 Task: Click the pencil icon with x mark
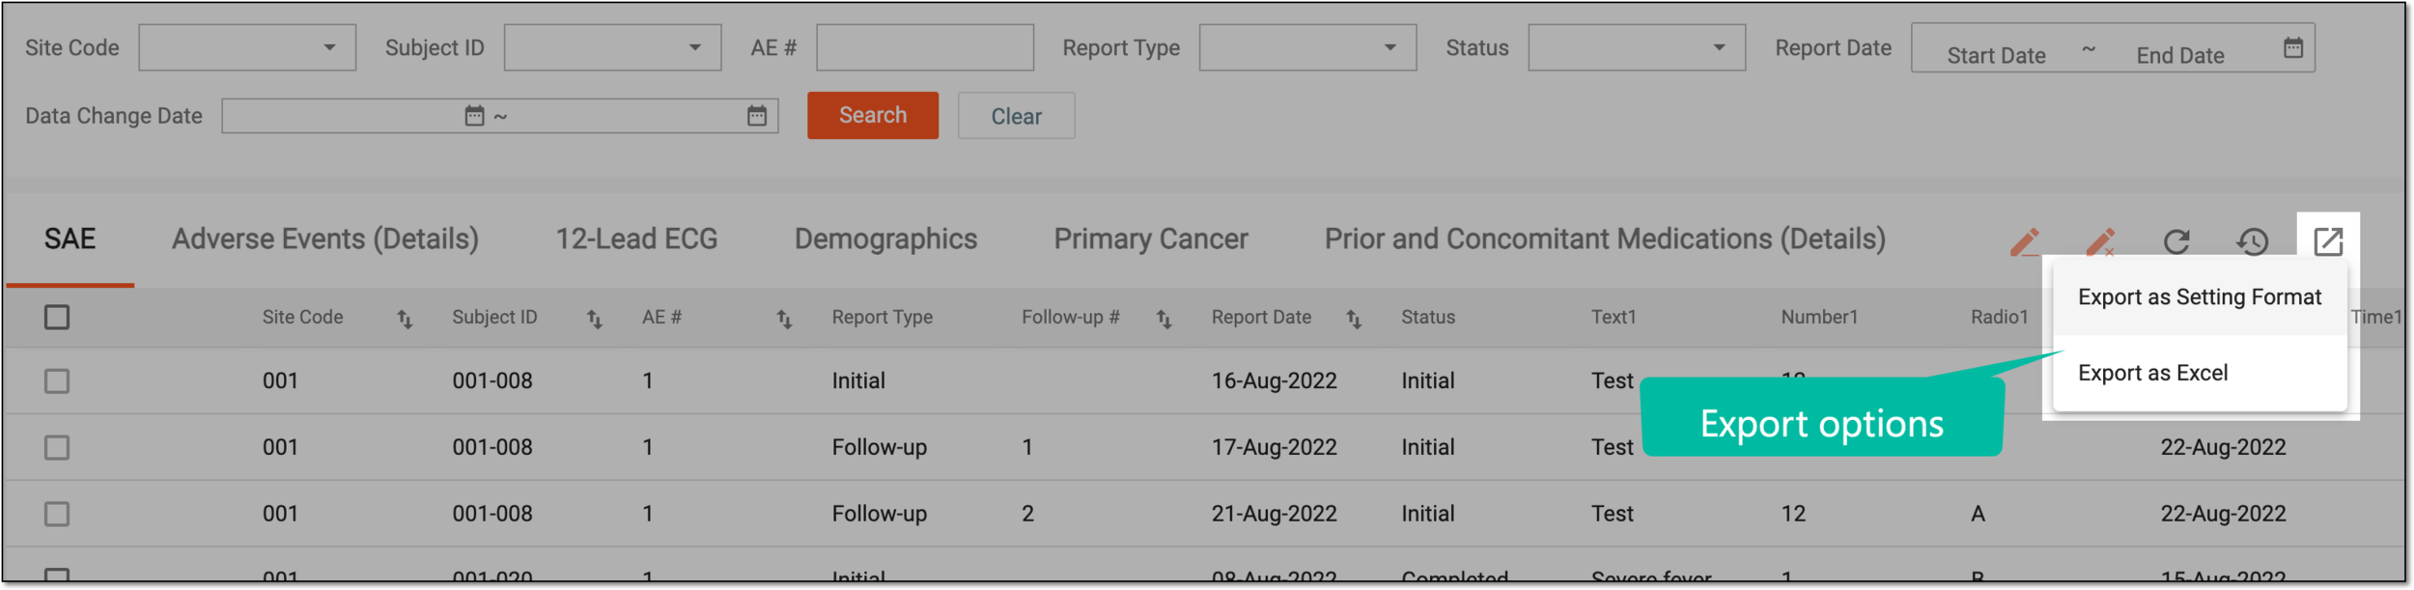2100,241
